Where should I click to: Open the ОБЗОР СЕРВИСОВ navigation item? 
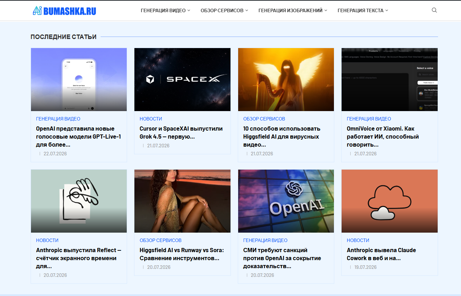coord(222,10)
